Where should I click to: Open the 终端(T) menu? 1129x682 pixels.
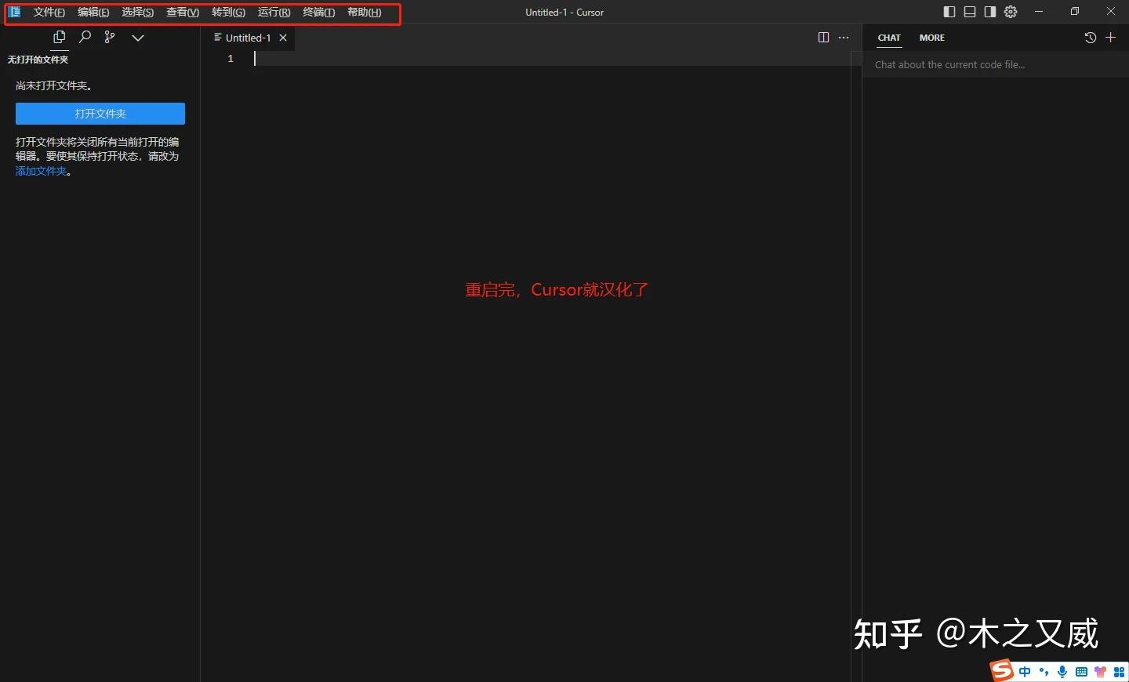click(318, 13)
